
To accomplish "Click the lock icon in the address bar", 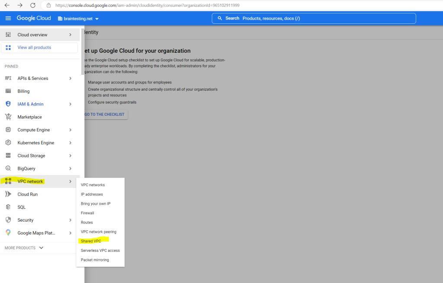I will coord(48,5).
